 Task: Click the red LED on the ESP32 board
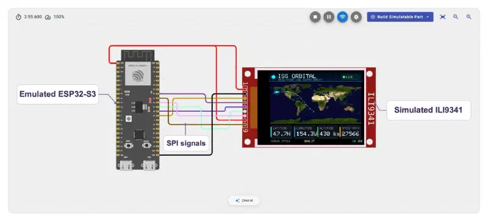point(149,100)
